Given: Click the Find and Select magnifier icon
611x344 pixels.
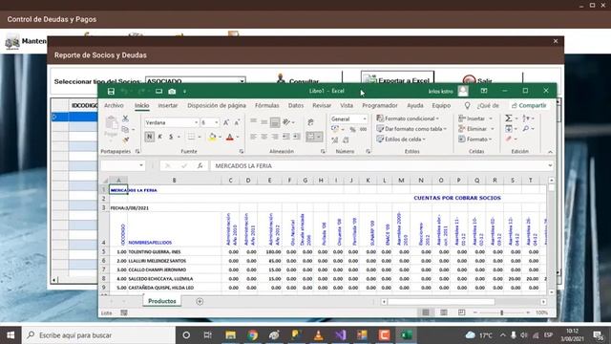Looking at the screenshot, I should 526,128.
